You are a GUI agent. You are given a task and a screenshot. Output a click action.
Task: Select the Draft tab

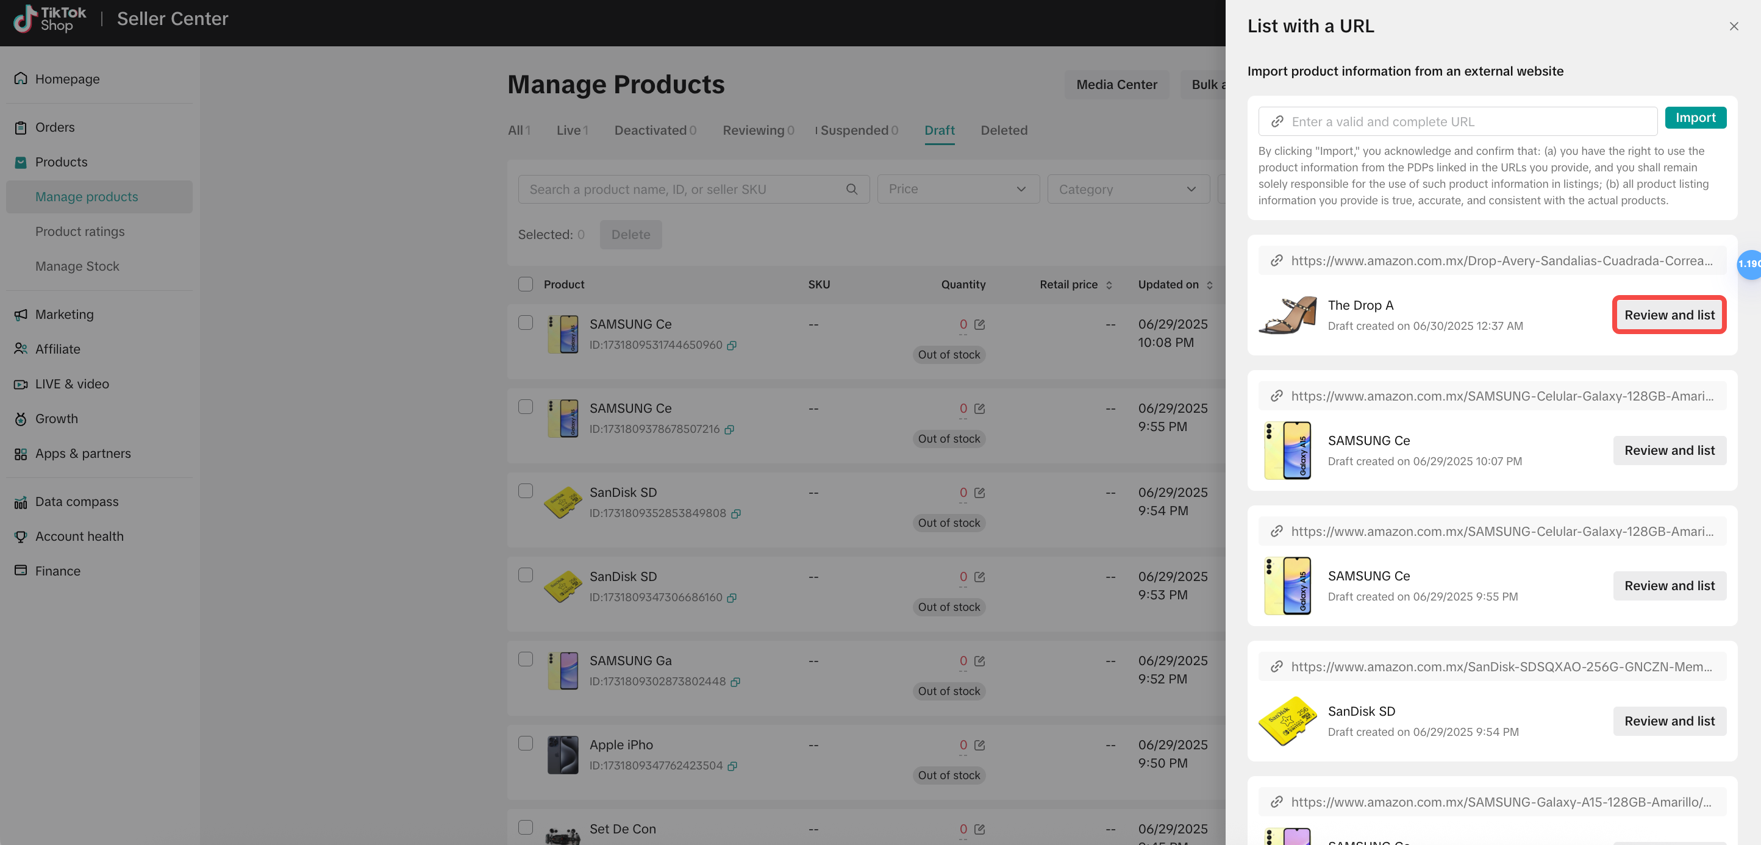pos(939,130)
